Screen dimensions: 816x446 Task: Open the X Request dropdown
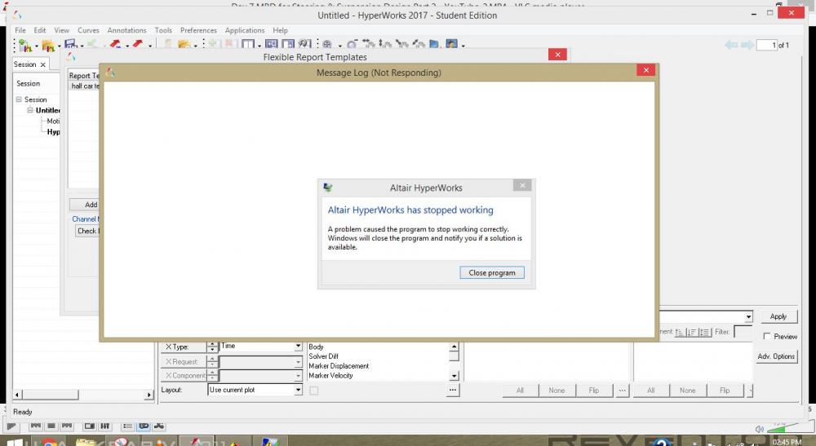(x=298, y=361)
